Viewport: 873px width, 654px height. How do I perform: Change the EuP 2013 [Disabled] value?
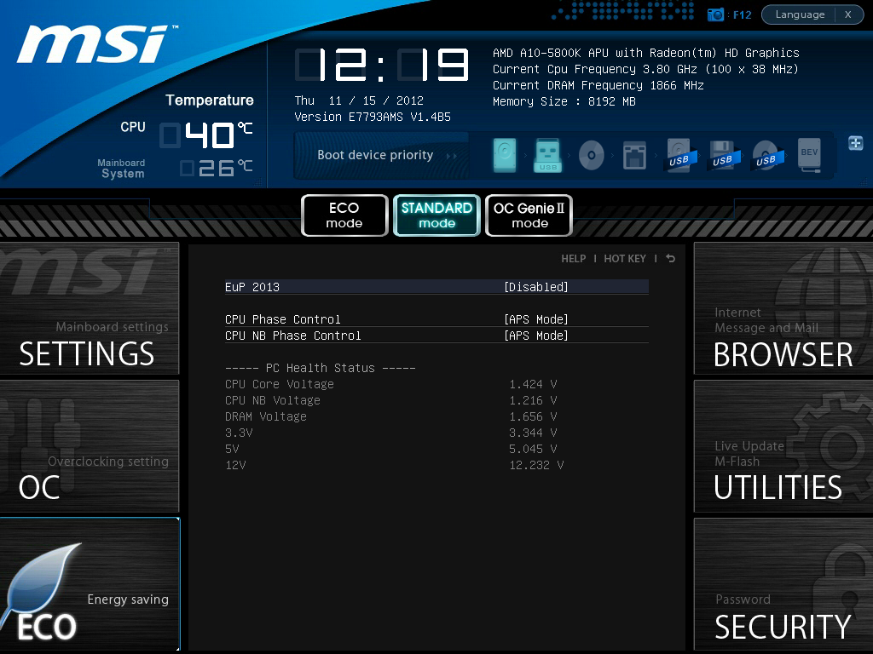[536, 287]
